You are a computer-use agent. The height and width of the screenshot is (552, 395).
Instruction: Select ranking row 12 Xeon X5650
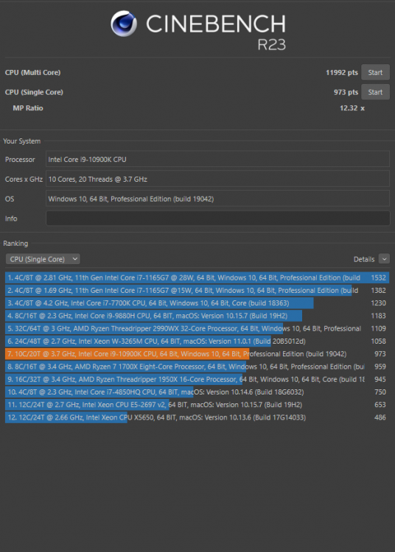coord(197,417)
